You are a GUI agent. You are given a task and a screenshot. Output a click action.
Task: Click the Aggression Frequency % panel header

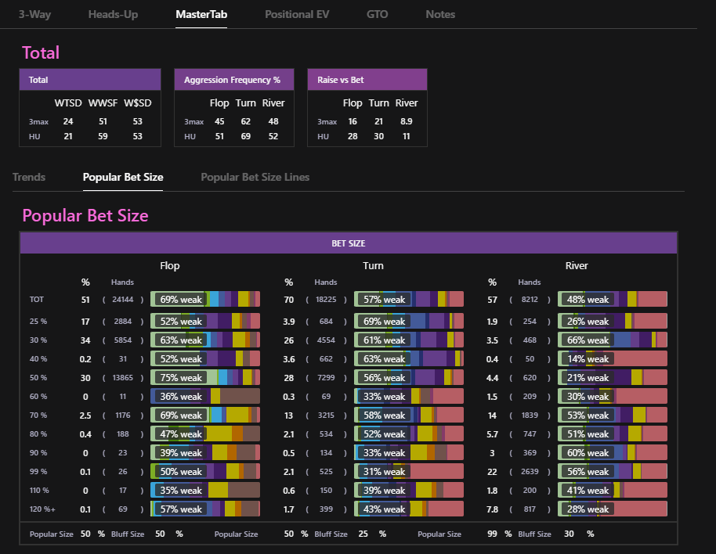234,79
